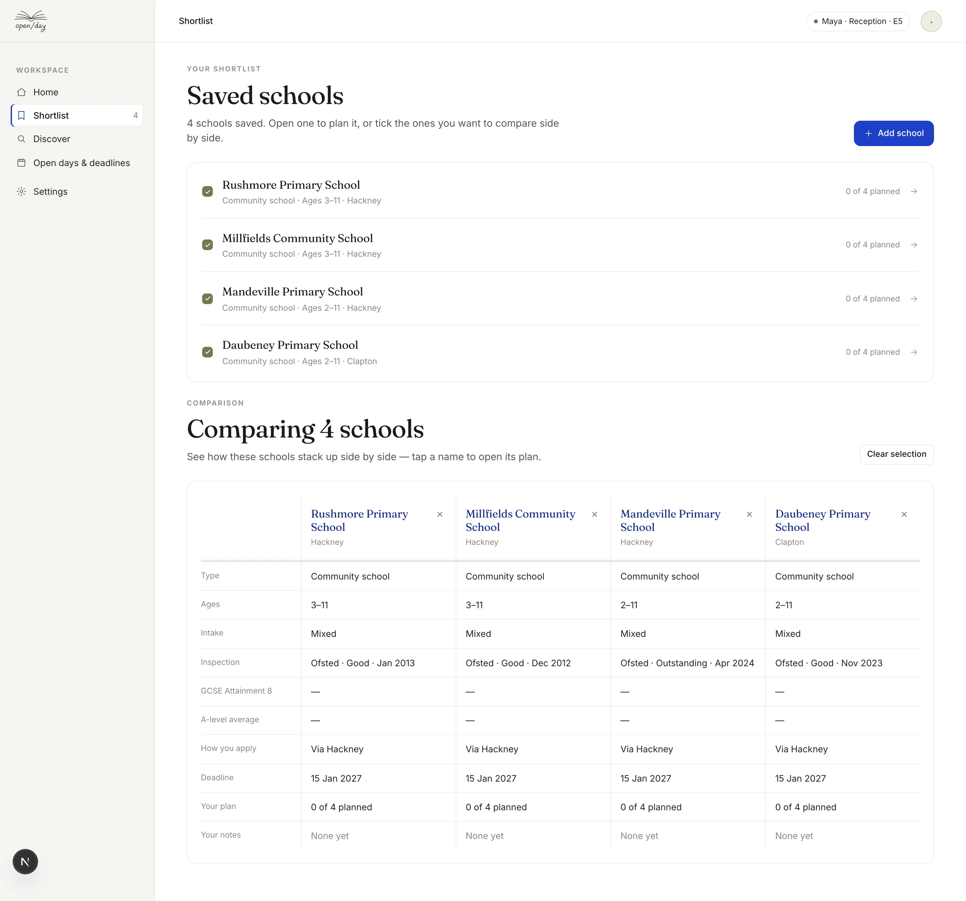Open Daubeney Primary School via its arrow
Screen dimensions: 966x901
(914, 352)
